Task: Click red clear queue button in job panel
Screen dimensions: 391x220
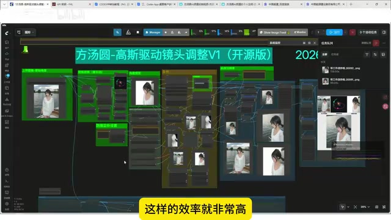Action: point(376,43)
